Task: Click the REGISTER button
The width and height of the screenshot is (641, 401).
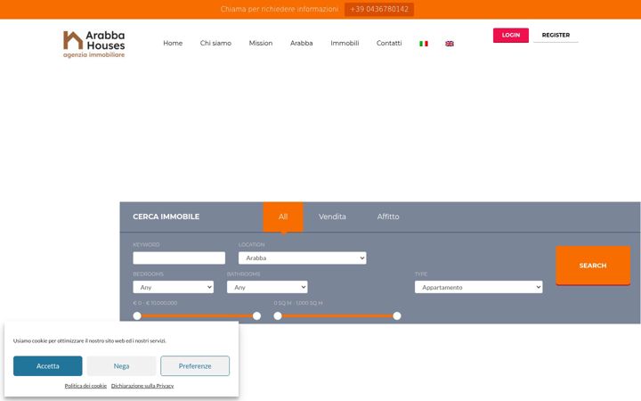Action: tap(556, 35)
